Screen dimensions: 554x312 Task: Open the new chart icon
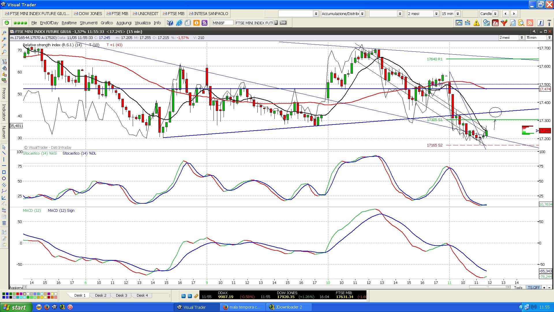pyautogui.click(x=459, y=23)
